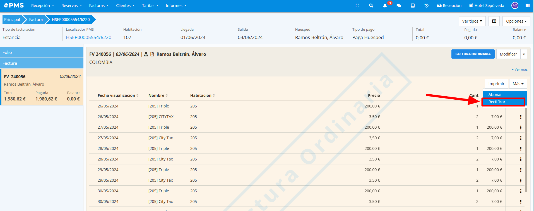Toggle fullscreen mode icon
Screen dimensions: 534x211
(x=357, y=6)
